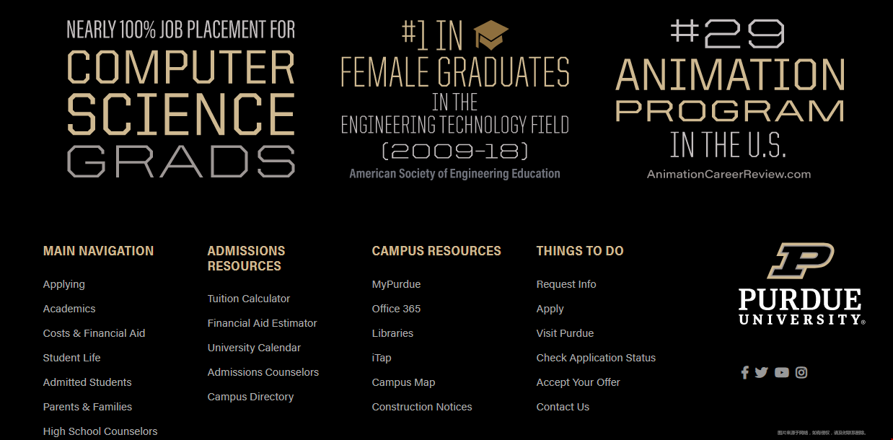Click American Society of Engineering Education text
This screenshot has width=893, height=440.
tap(455, 173)
